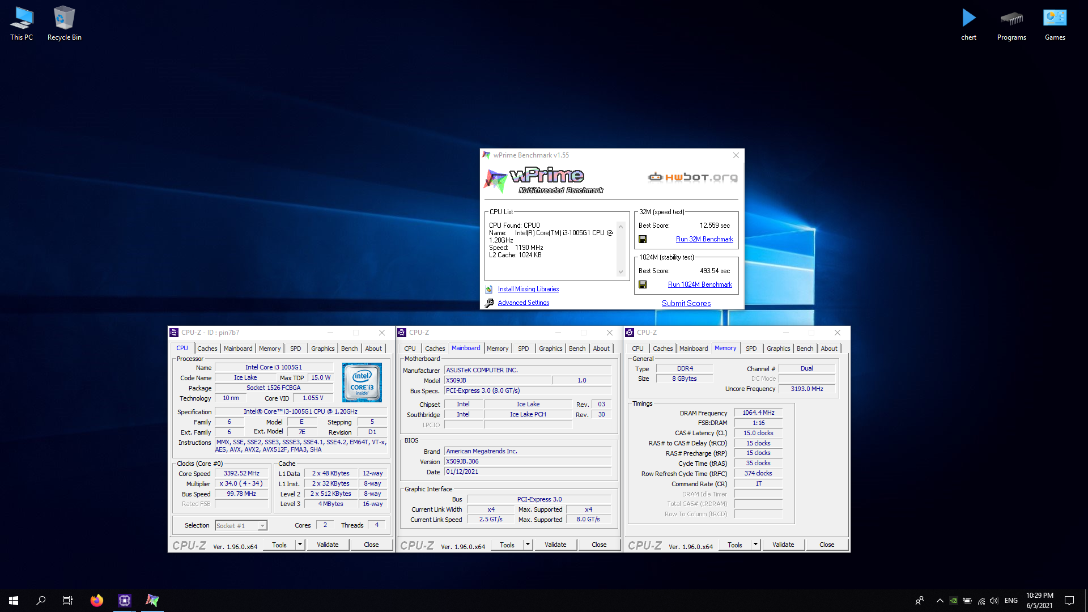
Task: Open the People icon in system tray
Action: tap(920, 601)
